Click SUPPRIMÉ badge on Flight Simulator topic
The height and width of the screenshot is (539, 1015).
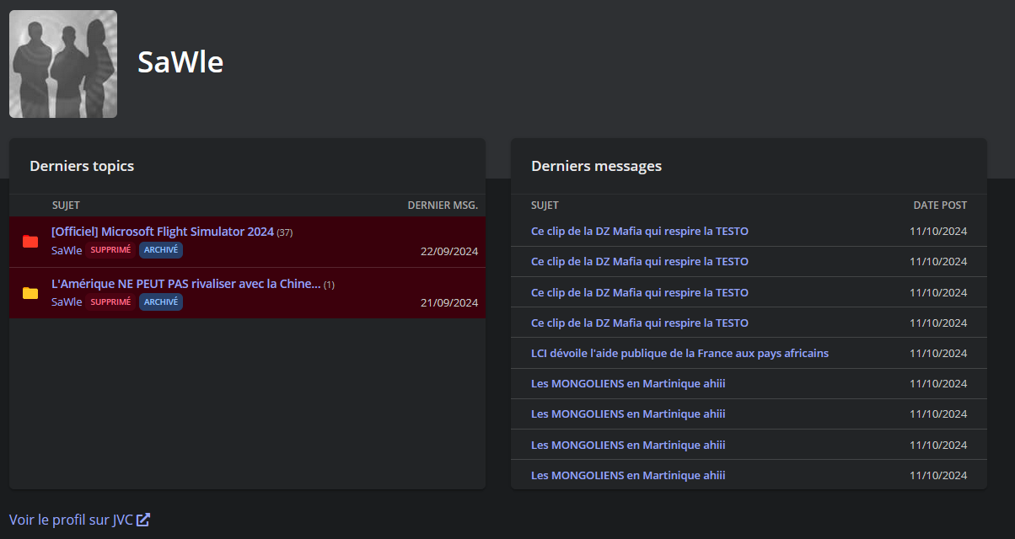tap(110, 250)
